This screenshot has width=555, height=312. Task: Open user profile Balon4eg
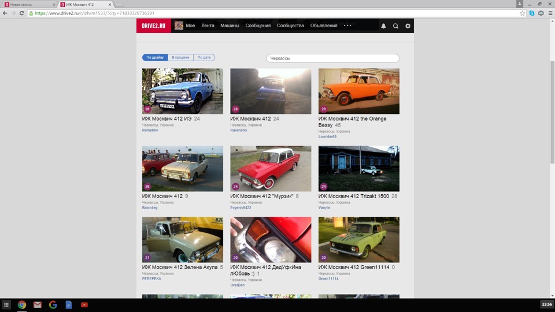click(x=150, y=207)
